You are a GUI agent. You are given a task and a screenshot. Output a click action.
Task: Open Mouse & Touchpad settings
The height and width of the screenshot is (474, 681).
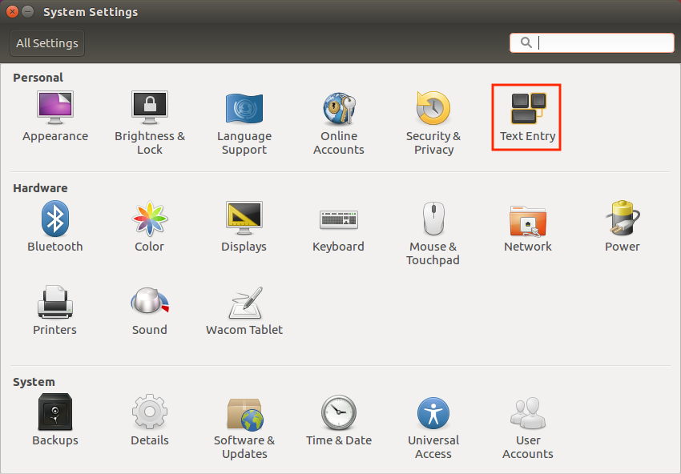(433, 233)
